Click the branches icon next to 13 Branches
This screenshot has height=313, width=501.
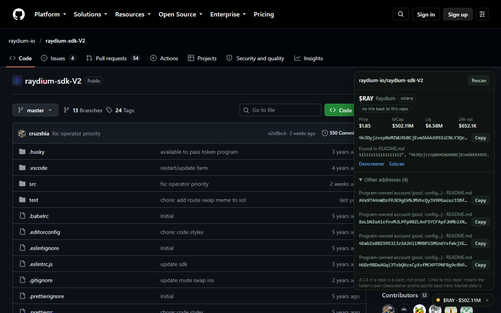click(67, 110)
